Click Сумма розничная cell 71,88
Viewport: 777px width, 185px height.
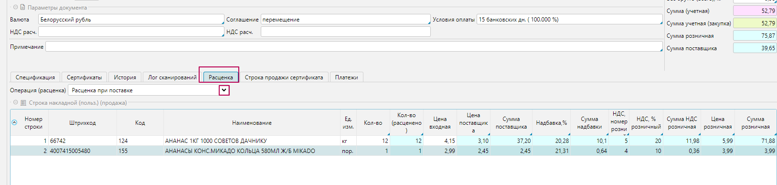point(756,141)
